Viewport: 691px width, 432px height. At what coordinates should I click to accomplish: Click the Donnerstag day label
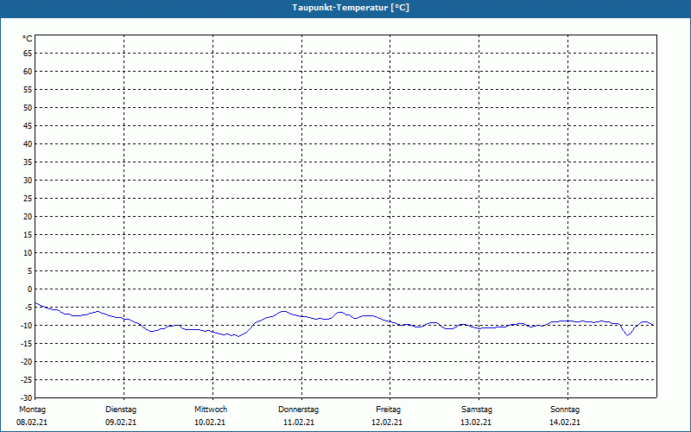coord(298,410)
